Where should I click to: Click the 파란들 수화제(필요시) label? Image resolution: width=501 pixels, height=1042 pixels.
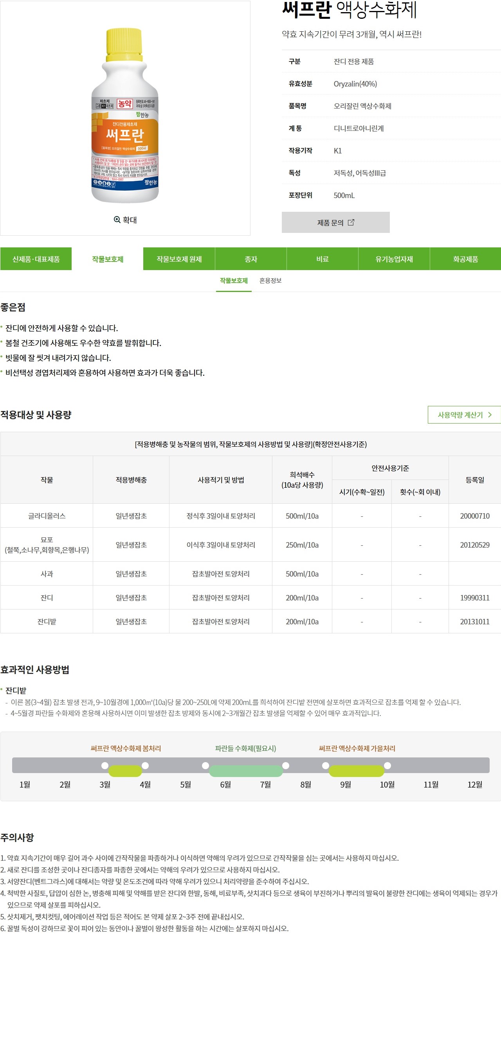pos(245,748)
